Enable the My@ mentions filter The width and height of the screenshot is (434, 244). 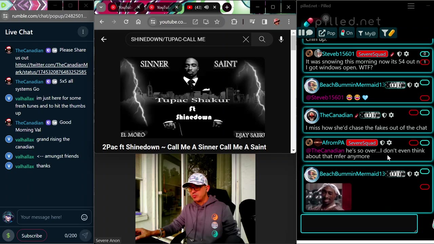[x=367, y=33]
